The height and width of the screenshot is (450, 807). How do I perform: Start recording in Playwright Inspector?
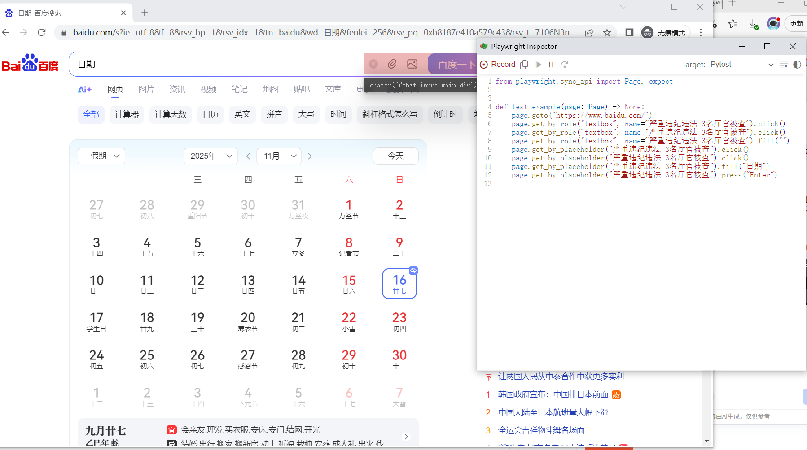[497, 64]
